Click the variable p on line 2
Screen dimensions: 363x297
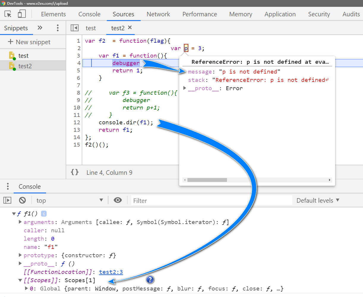tap(186, 48)
